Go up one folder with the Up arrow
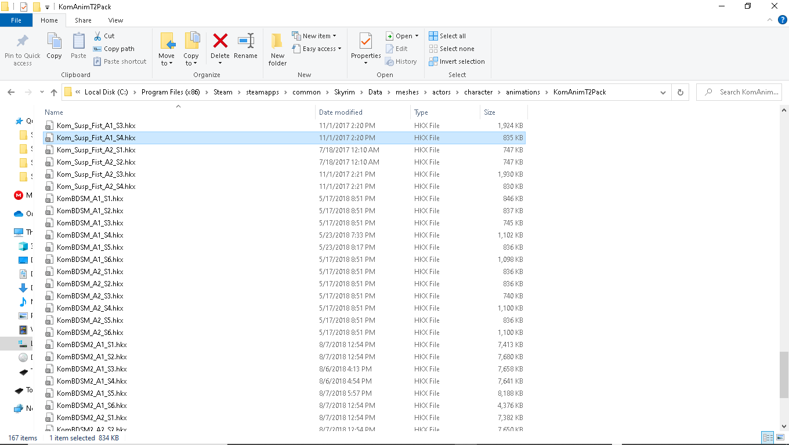789x445 pixels. coord(54,92)
